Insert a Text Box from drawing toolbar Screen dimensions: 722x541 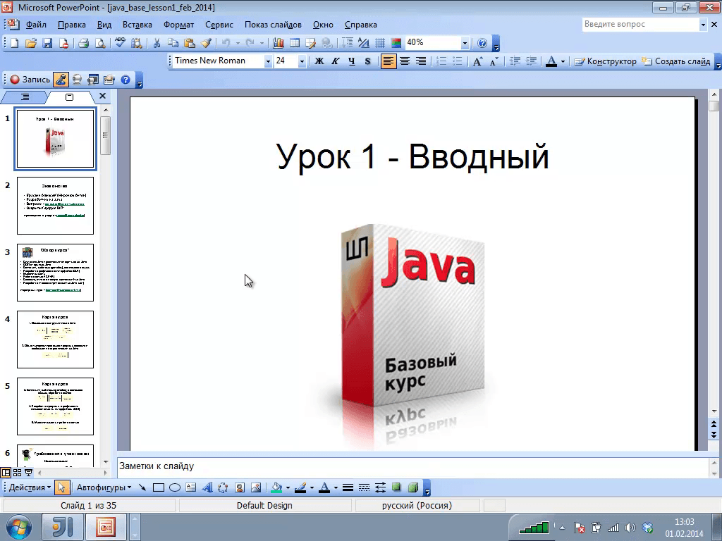click(x=190, y=487)
